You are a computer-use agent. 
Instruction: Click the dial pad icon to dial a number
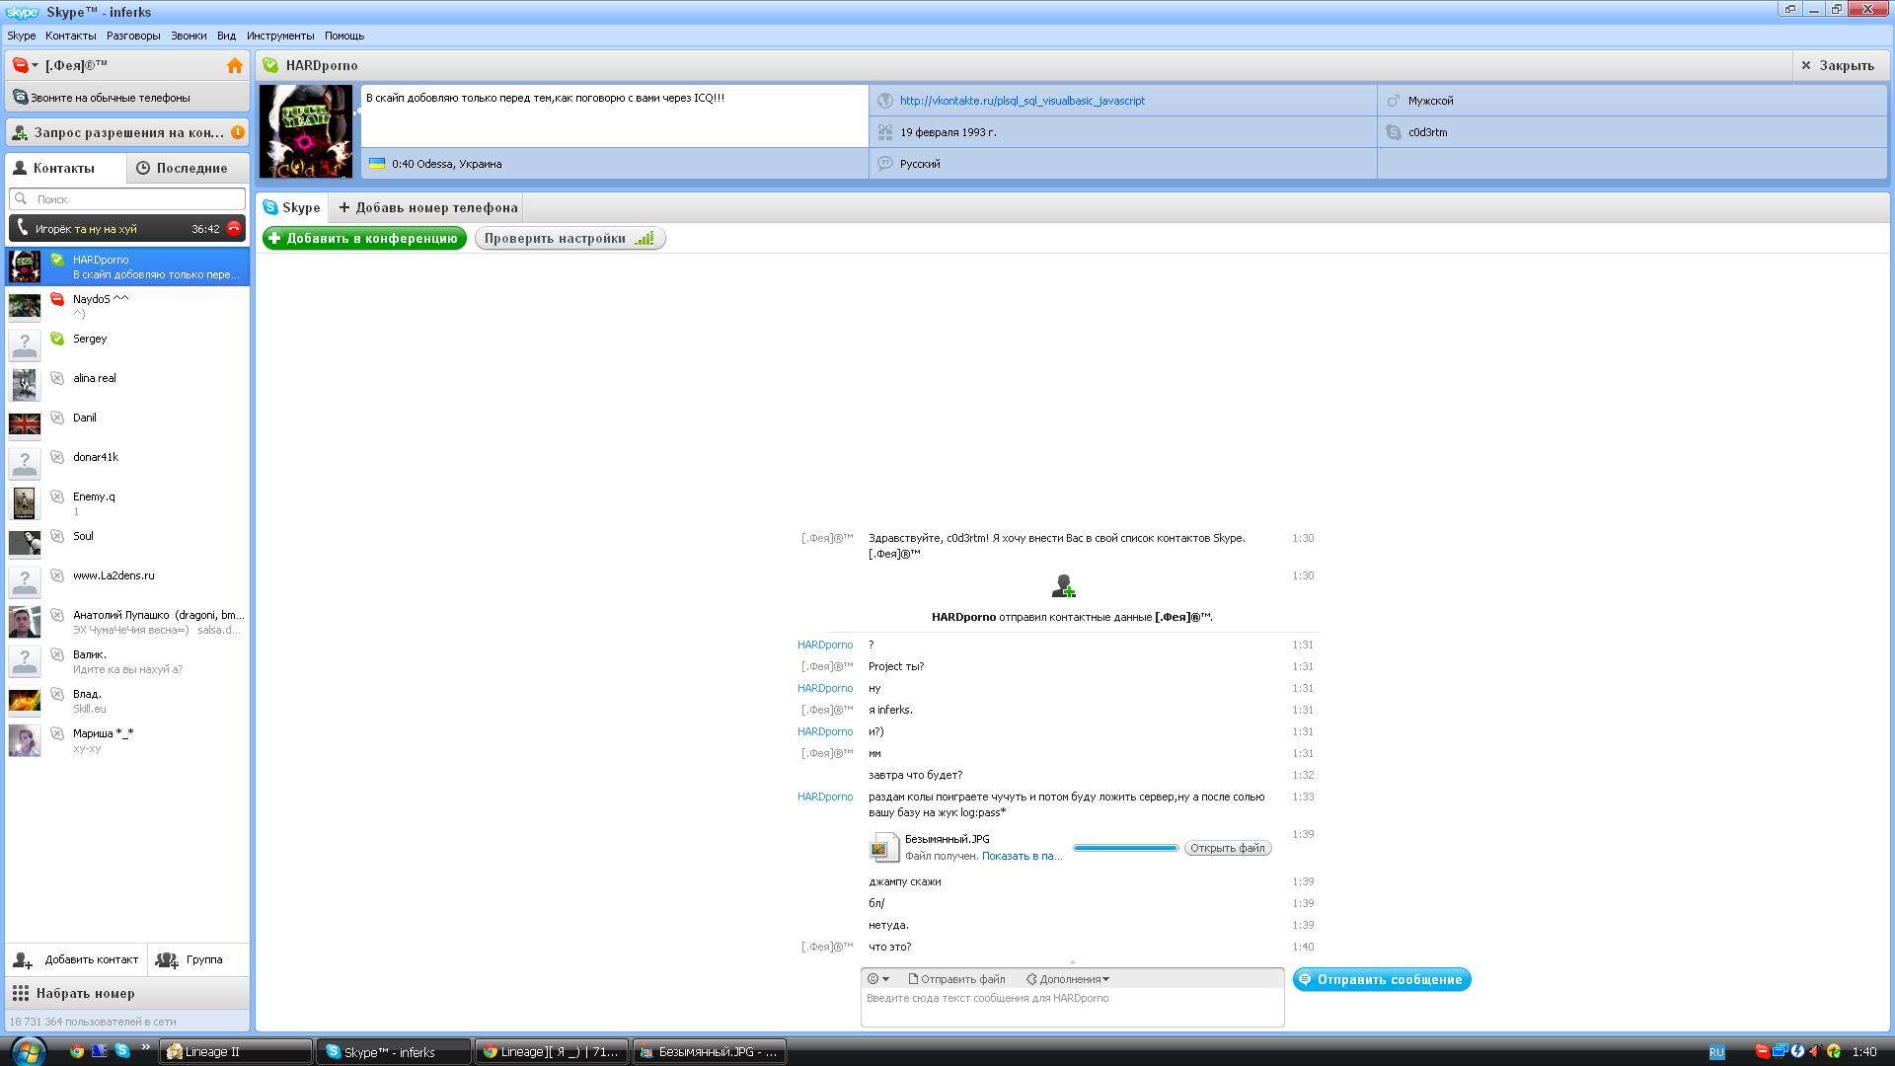coord(21,993)
